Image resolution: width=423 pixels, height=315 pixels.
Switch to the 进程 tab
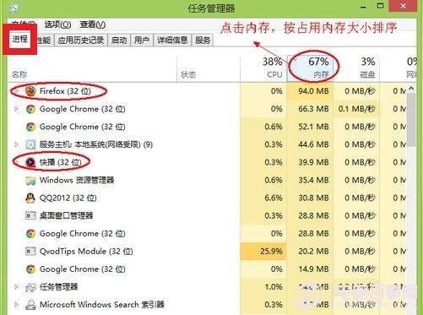(19, 39)
